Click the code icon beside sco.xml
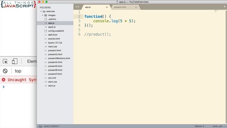The height and width of the screenshot is (128, 227). tap(46, 78)
